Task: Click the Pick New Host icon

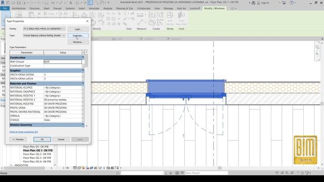Action: pyautogui.click(x=181, y=18)
